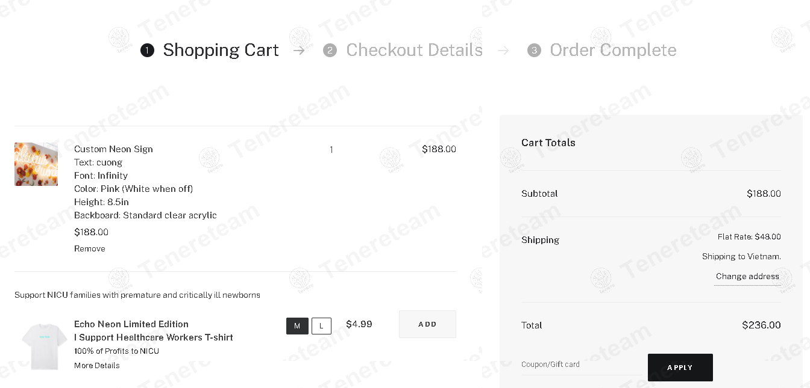This screenshot has height=388, width=810.
Task: Select size L for the T-shirt
Action: (x=321, y=326)
